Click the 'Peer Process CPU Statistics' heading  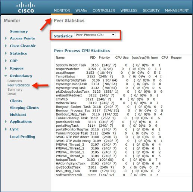[82, 51]
